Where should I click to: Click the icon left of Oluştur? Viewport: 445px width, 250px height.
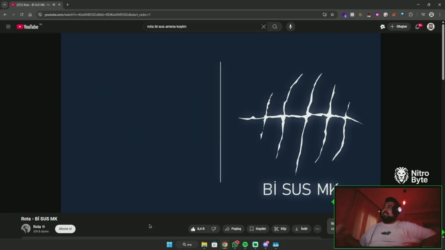(382, 26)
